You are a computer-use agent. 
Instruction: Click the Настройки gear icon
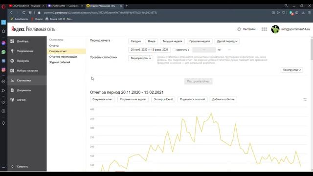click(x=239, y=29)
